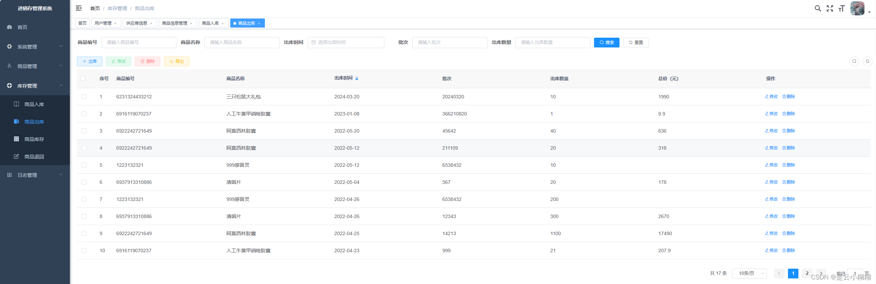Go to the next page arrow

click(821, 273)
